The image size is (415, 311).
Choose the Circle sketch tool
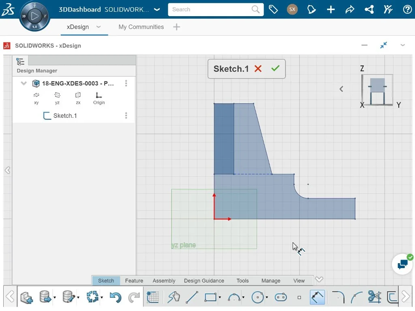(x=257, y=297)
